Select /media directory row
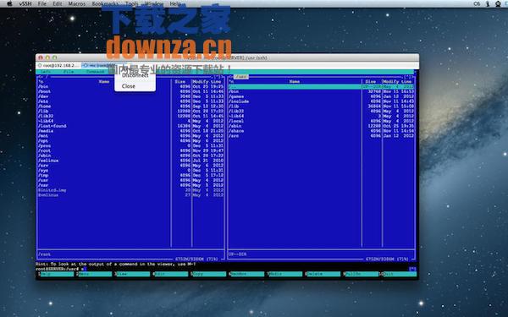 point(130,131)
